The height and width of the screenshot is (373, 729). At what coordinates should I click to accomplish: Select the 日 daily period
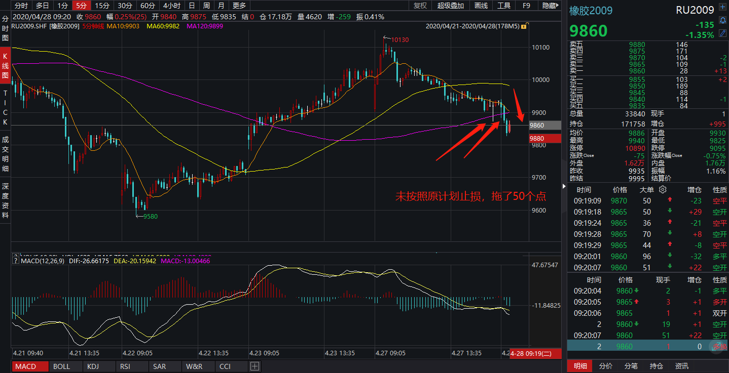(x=191, y=6)
